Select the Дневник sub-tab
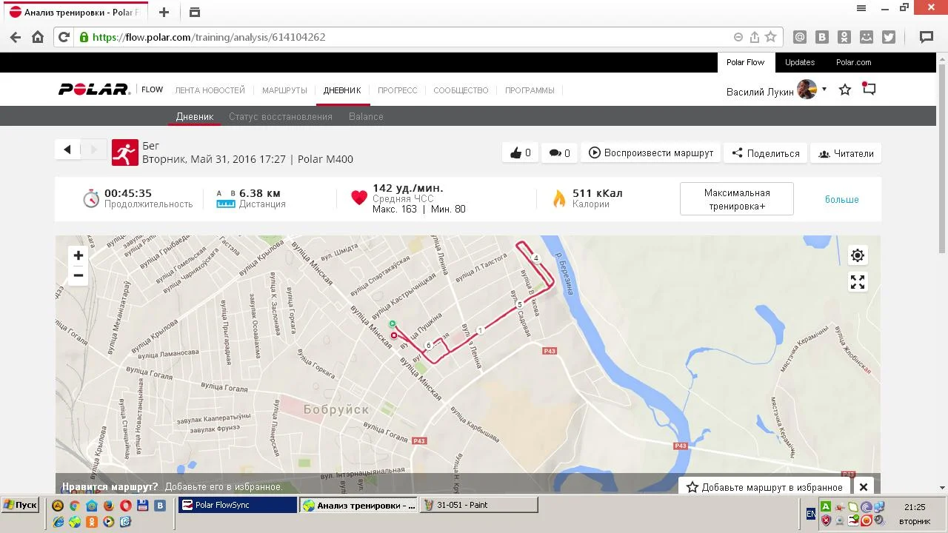The height and width of the screenshot is (533, 948). tap(195, 116)
